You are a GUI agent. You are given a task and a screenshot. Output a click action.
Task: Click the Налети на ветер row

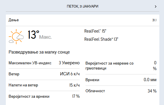pyautogui.click(x=44, y=85)
